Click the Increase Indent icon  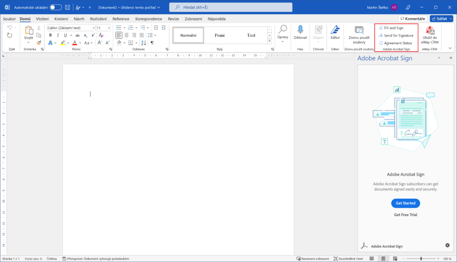coord(163,28)
